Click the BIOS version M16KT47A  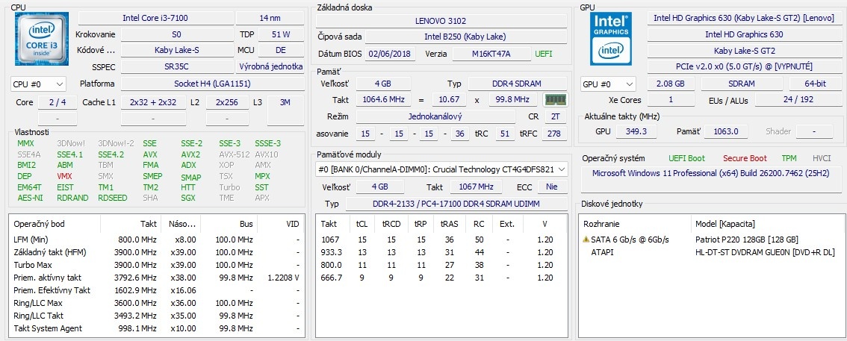point(491,54)
